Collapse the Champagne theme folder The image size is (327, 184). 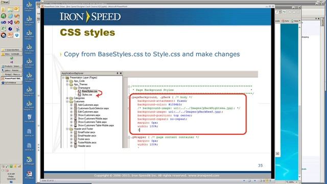coord(72,88)
